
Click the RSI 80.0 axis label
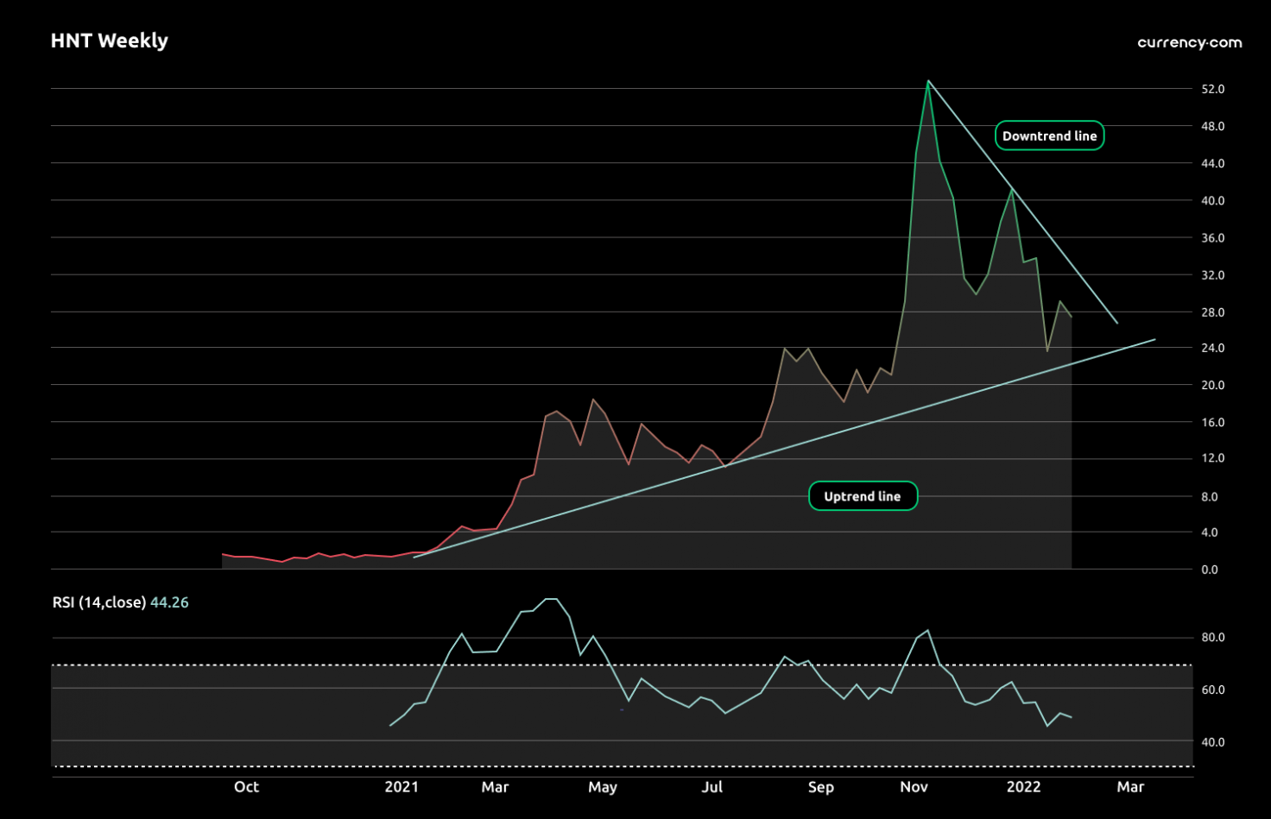tap(1212, 638)
